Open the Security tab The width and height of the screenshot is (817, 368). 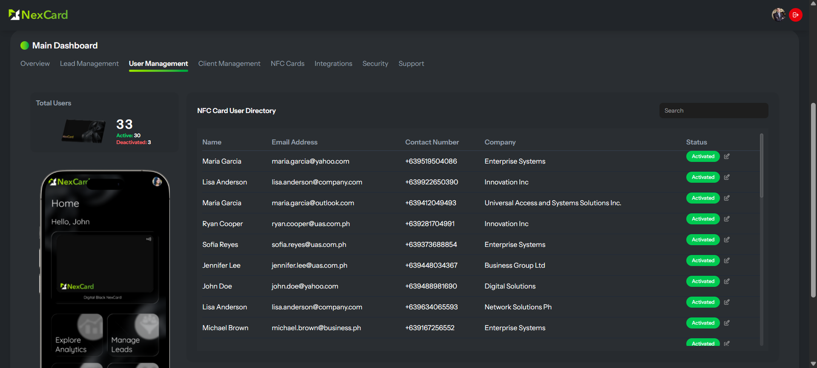(375, 63)
